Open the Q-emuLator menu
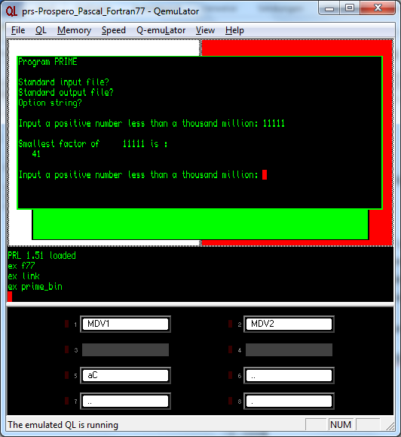 (161, 30)
